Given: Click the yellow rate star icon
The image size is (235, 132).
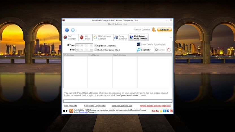Looking at the screenshot, I should point(161,111).
